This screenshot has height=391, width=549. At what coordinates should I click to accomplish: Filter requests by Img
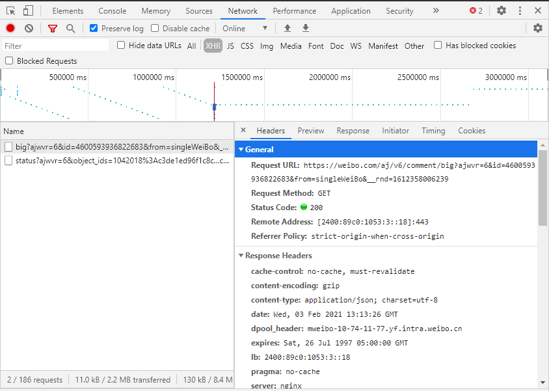(267, 46)
